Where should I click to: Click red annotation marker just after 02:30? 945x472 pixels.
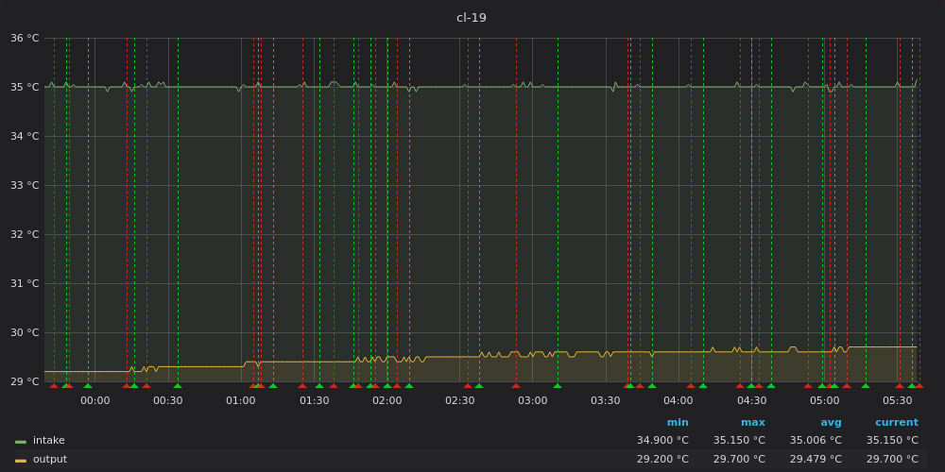pyautogui.click(x=468, y=385)
